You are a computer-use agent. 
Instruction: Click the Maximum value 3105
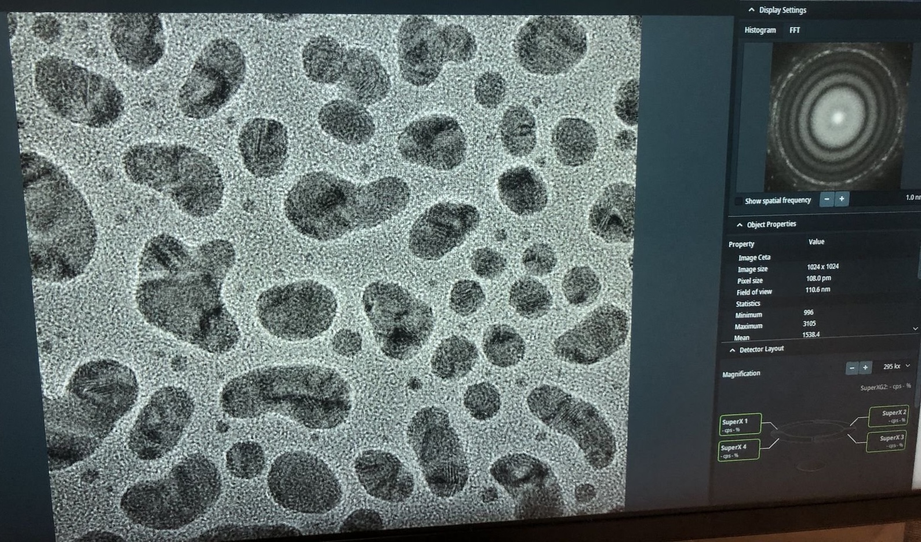tap(809, 323)
